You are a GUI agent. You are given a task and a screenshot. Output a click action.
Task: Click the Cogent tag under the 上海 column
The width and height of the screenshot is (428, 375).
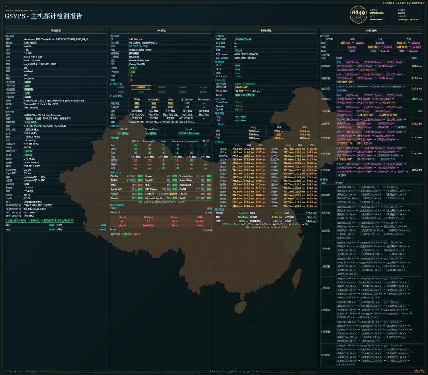[x=380, y=43]
